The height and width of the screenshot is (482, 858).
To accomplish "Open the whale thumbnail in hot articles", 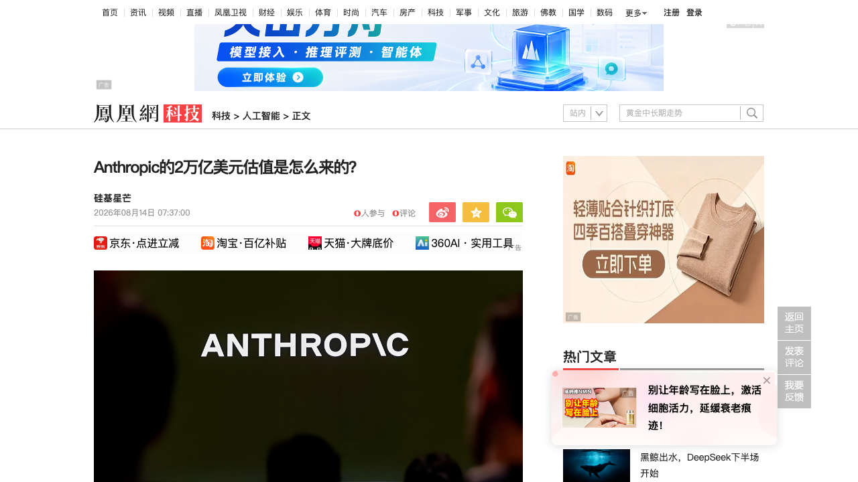I will (x=597, y=465).
